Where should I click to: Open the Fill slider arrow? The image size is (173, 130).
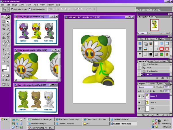170,91
